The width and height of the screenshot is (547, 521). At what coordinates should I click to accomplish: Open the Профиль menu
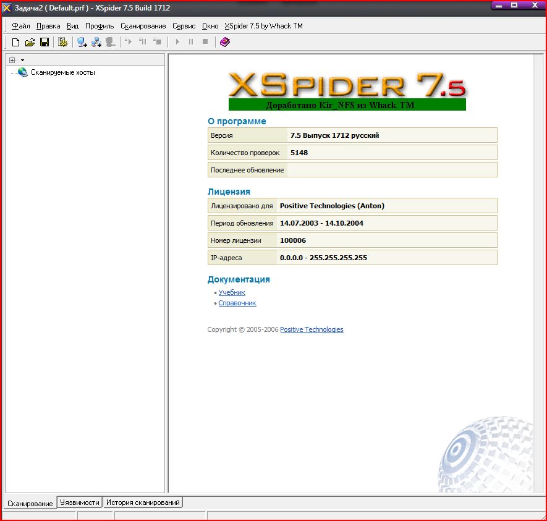pos(100,26)
